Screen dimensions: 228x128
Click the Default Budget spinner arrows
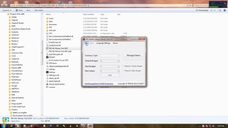click(118, 61)
